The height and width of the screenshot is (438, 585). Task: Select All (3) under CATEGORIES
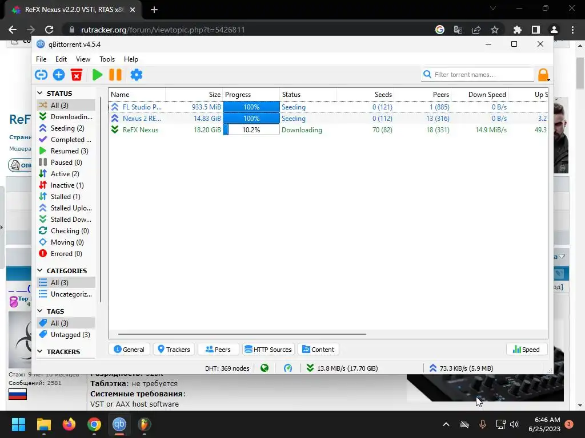(x=66, y=283)
